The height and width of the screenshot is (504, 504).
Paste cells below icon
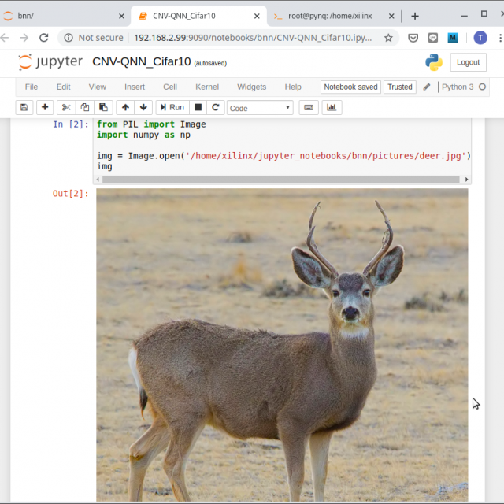point(103,107)
